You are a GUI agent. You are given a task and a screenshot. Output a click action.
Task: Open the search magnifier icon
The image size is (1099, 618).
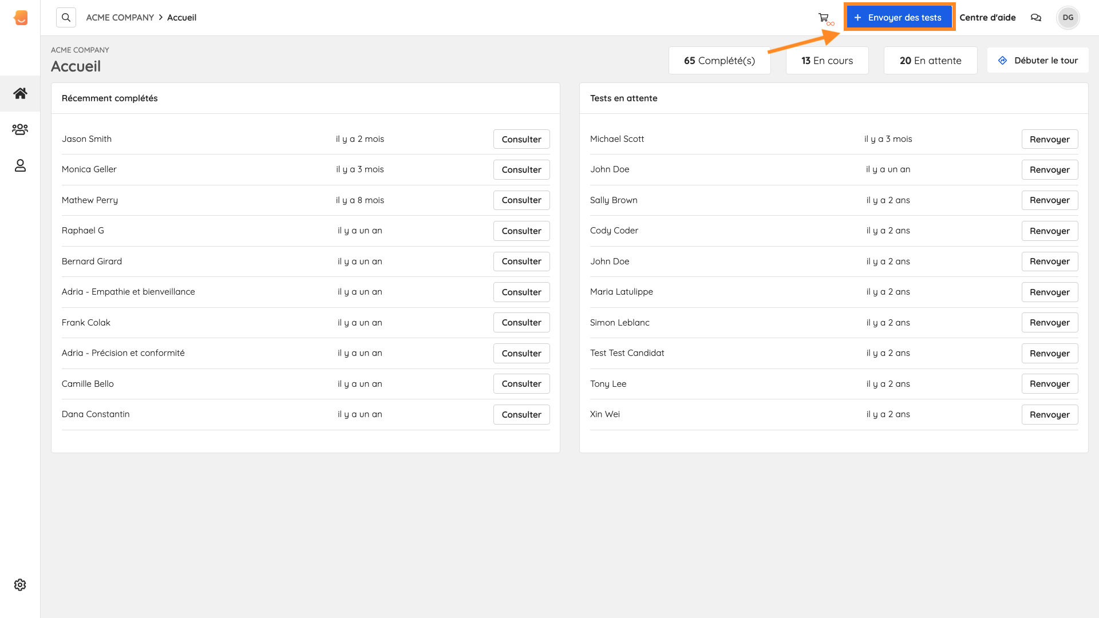click(66, 18)
